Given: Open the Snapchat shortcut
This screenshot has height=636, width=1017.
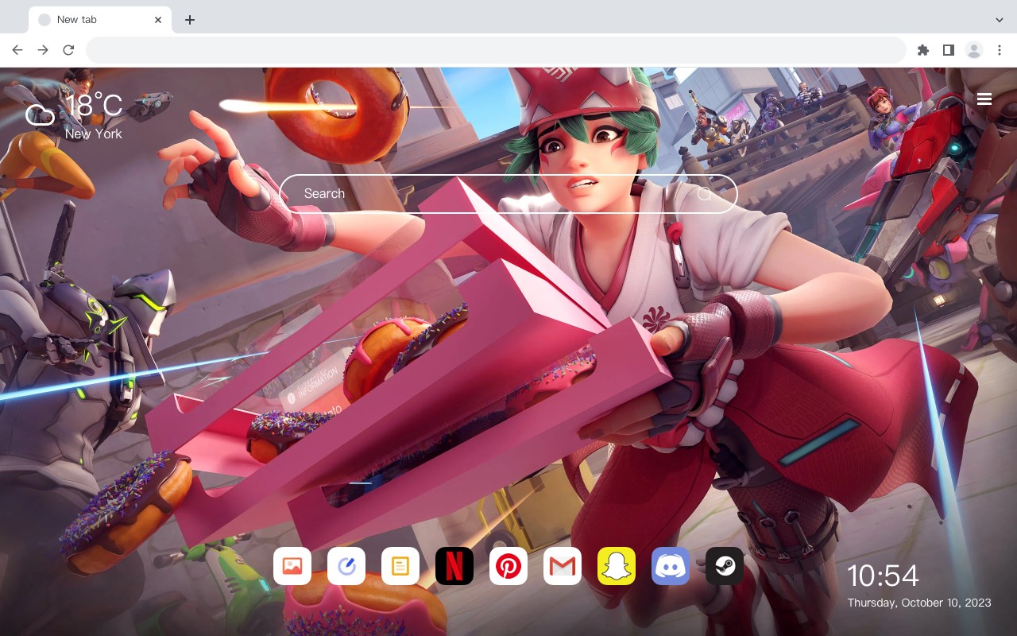Looking at the screenshot, I should (x=617, y=566).
